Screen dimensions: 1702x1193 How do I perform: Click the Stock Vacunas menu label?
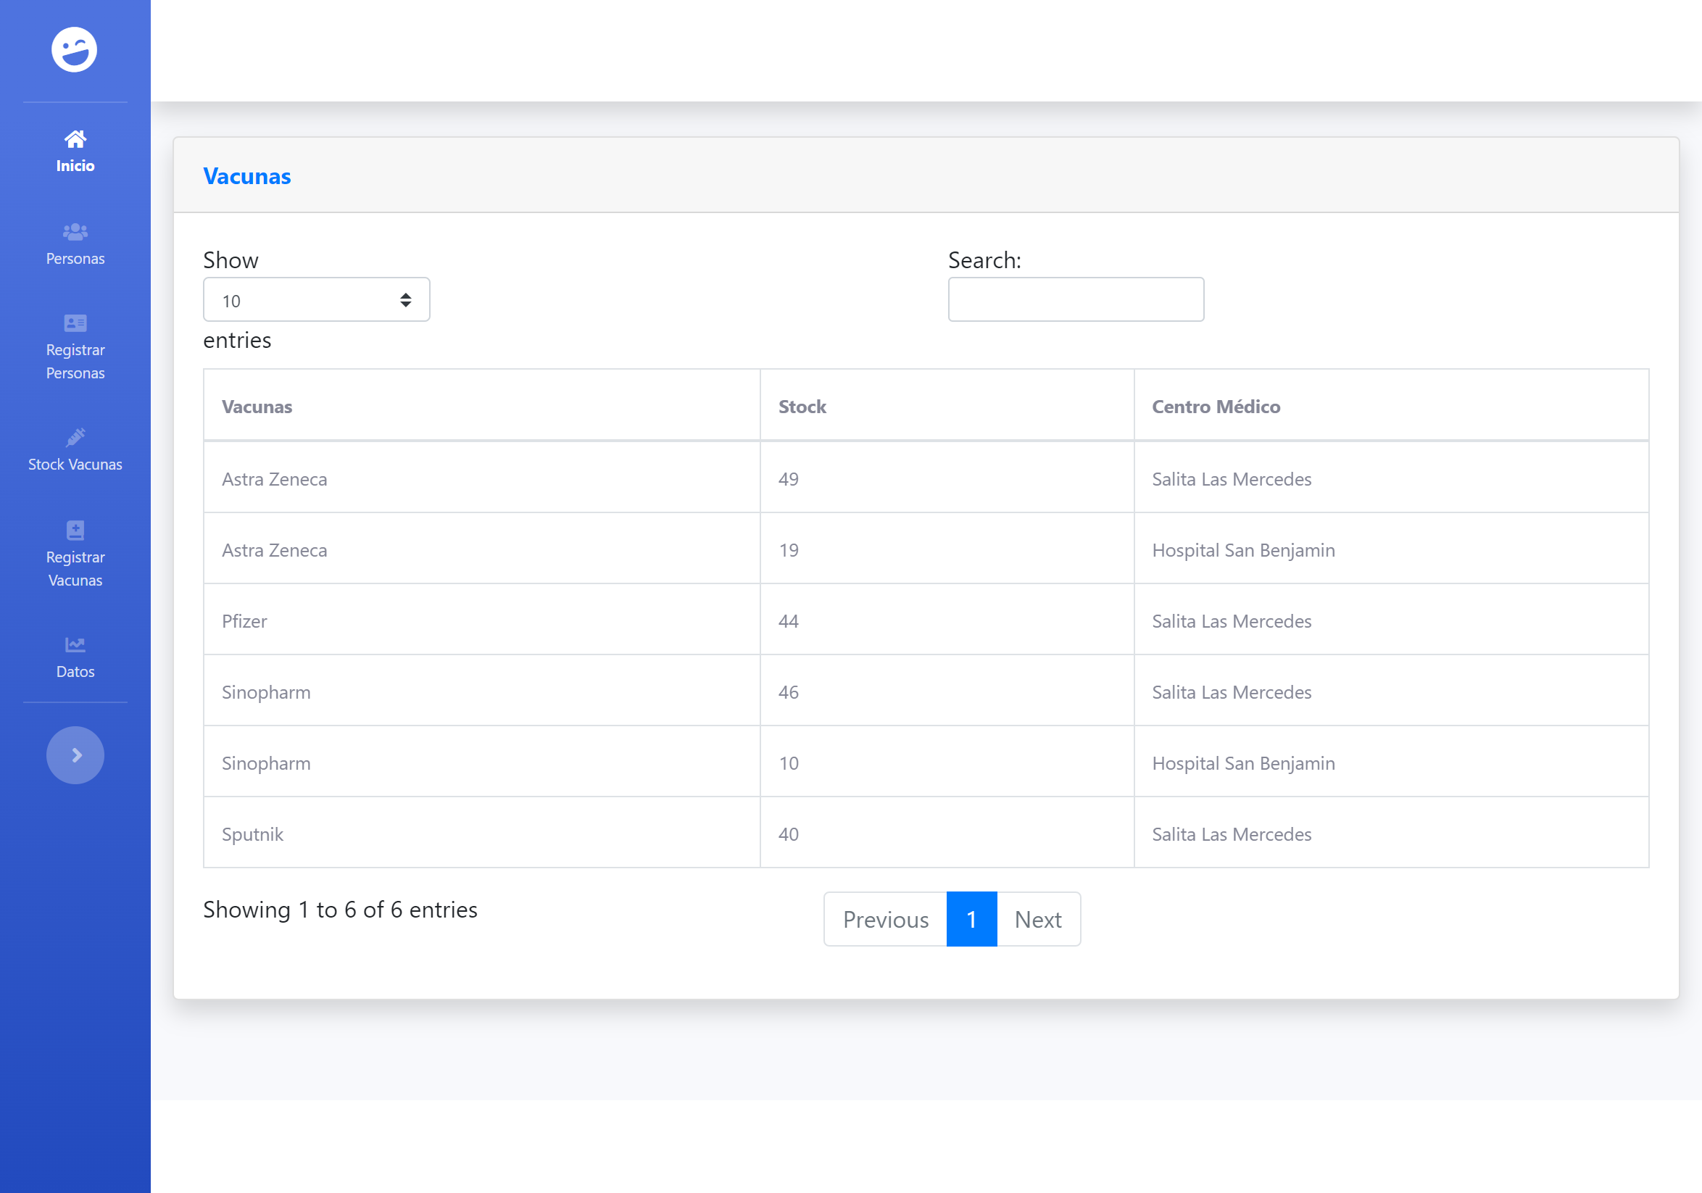75,464
